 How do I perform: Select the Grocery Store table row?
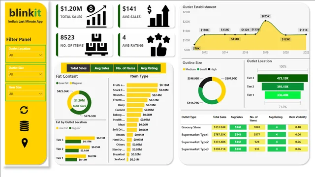(244, 127)
